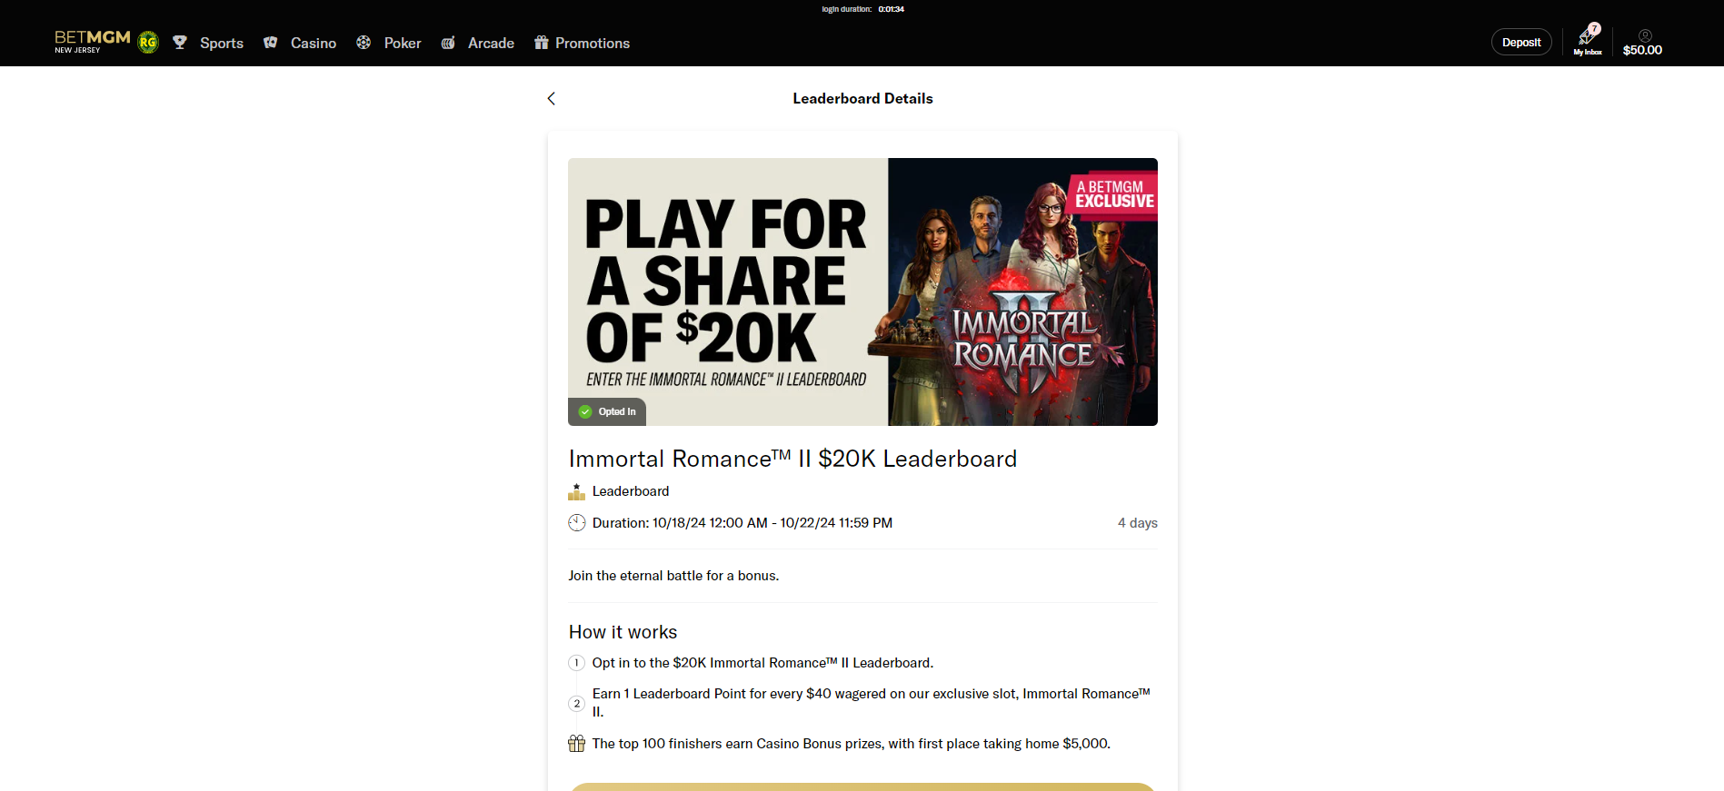This screenshot has height=791, width=1724.
Task: Go to the Casino section
Action: [x=314, y=44]
